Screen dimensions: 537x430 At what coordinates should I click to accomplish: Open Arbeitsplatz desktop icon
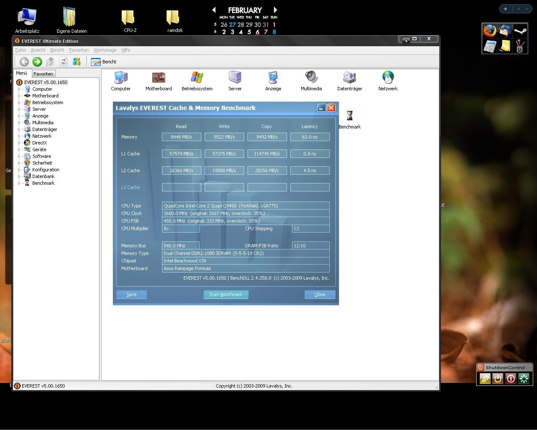pyautogui.click(x=27, y=20)
